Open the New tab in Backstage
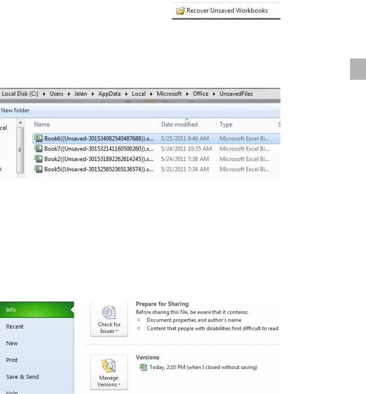The width and height of the screenshot is (366, 394). [x=37, y=343]
